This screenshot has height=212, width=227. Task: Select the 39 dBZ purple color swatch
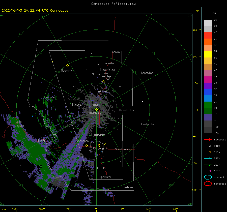point(208,86)
